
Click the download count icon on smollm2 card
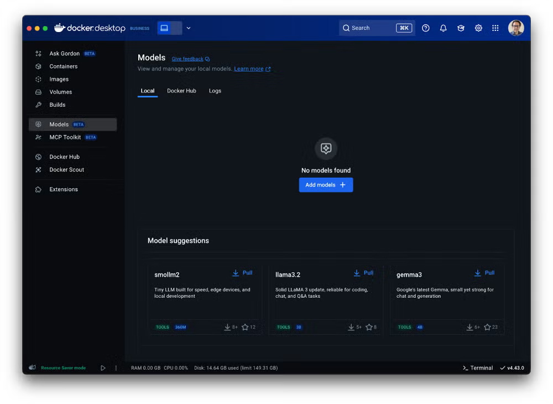tap(227, 327)
